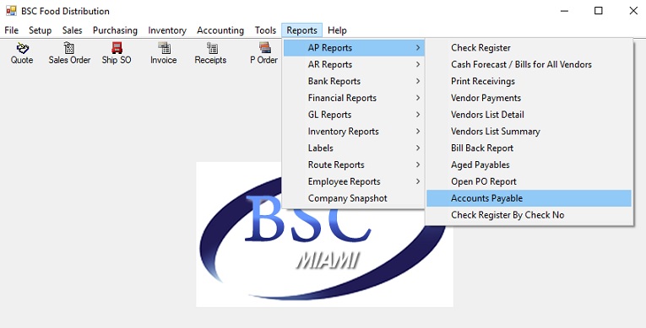The height and width of the screenshot is (328, 646).
Task: Collapse the Reports menu
Action: (302, 30)
